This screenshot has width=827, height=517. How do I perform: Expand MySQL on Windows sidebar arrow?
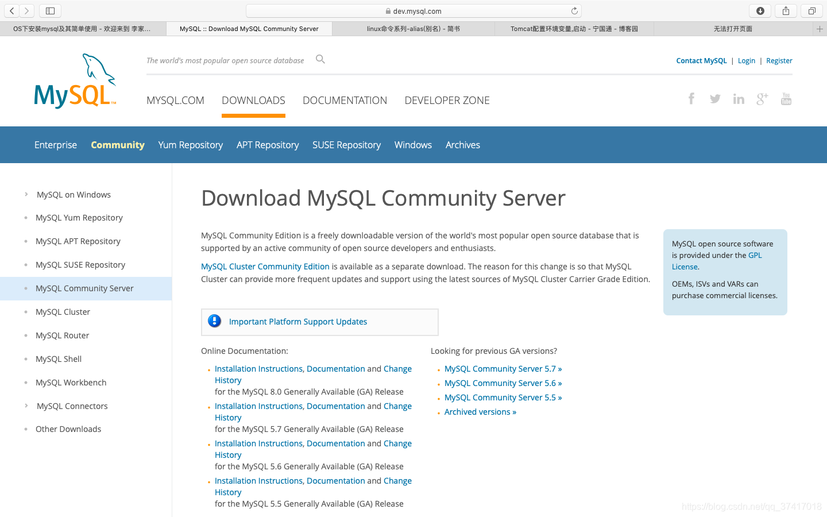point(26,194)
